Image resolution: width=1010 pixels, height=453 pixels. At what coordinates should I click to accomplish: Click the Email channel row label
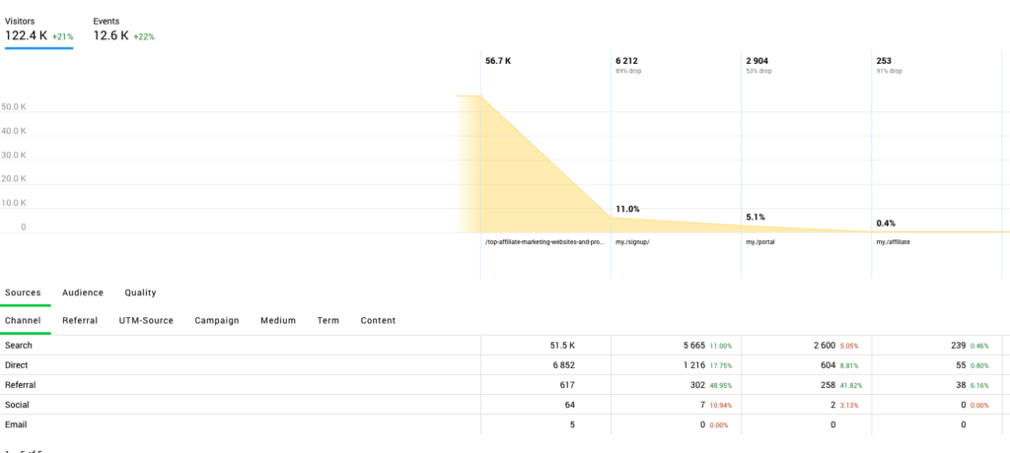point(17,424)
